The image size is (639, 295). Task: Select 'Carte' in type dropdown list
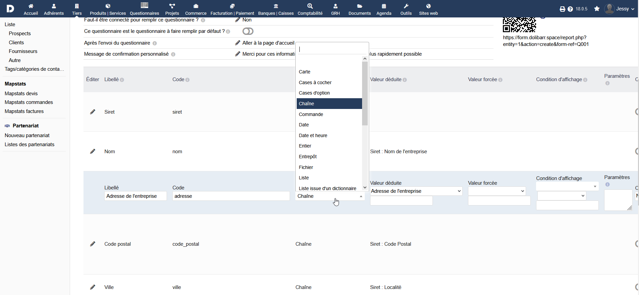(329, 72)
